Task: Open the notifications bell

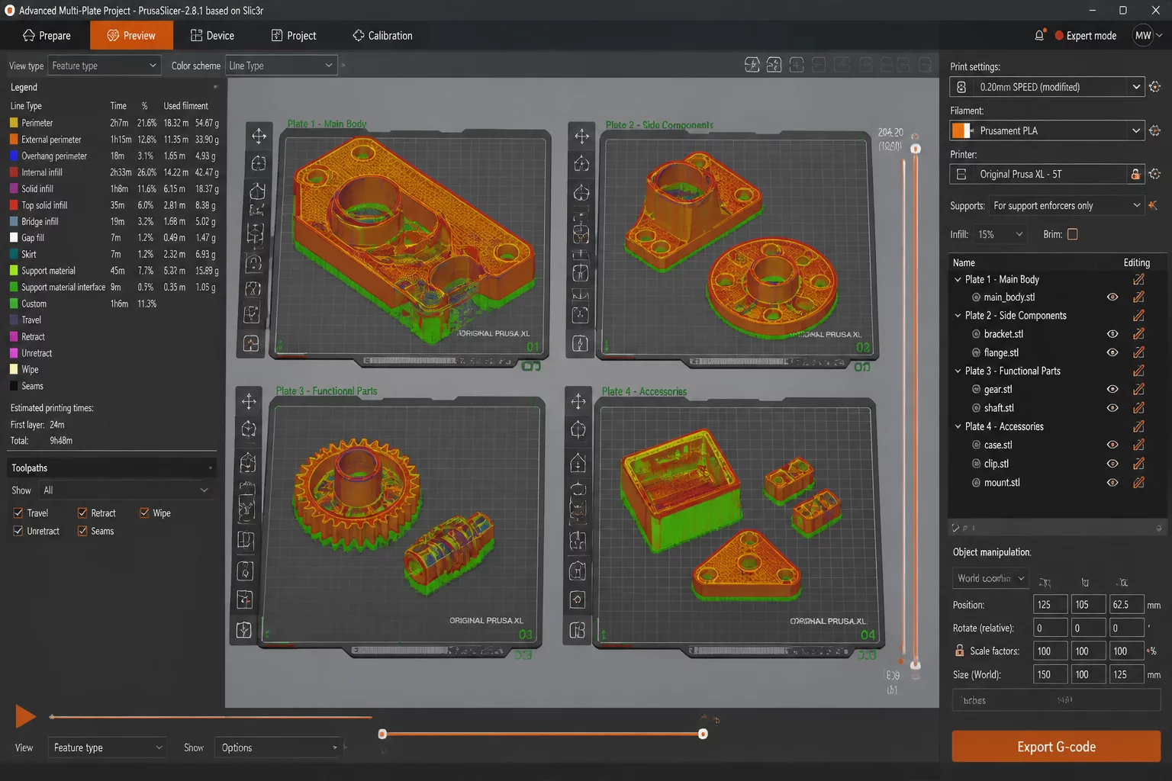Action: click(1039, 35)
